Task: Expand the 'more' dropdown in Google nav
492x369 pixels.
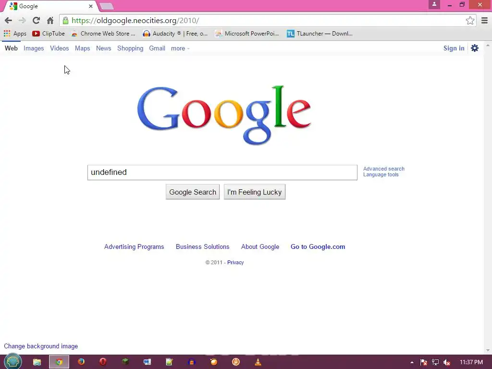Action: [180, 49]
